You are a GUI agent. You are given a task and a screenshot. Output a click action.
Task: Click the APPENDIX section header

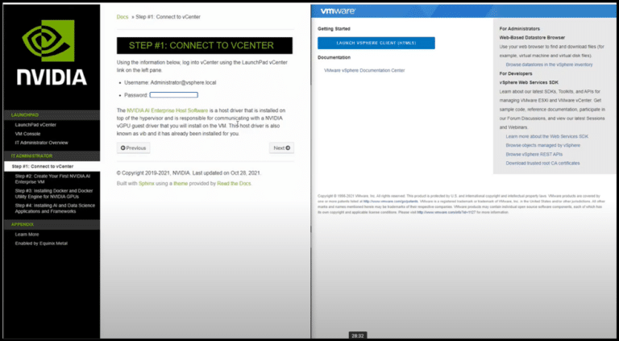[22, 224]
